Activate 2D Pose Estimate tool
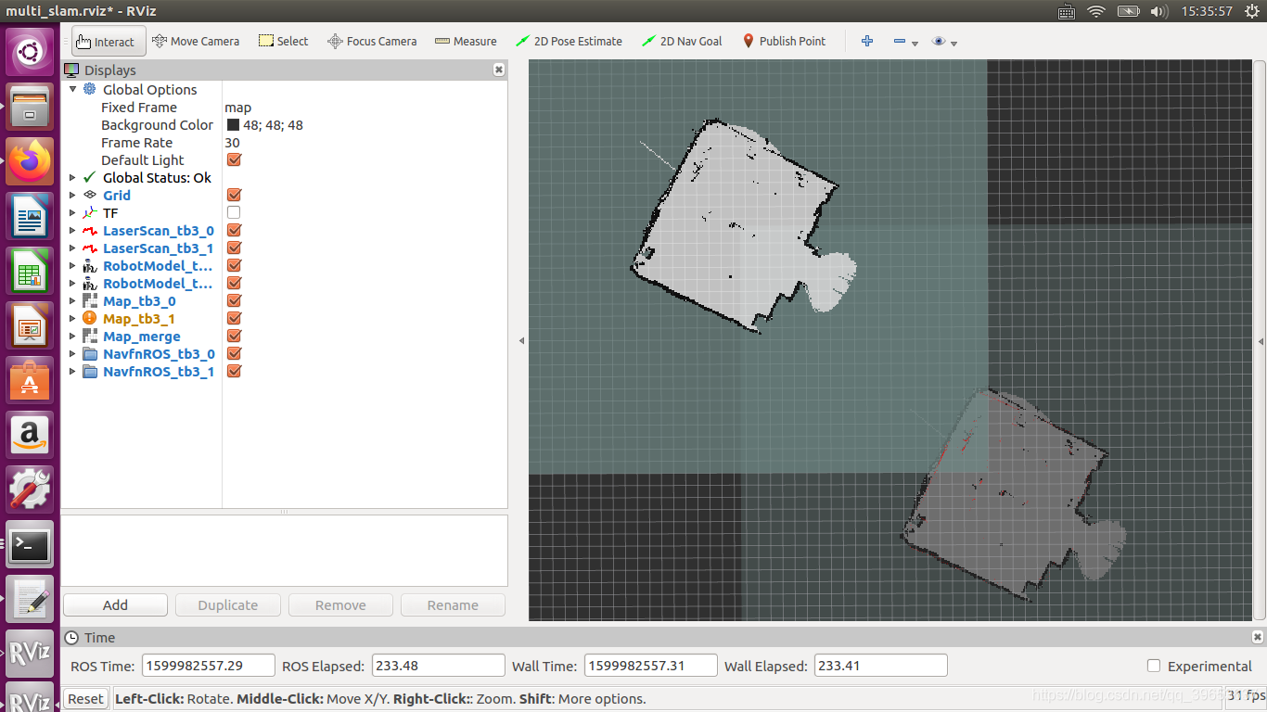 tap(569, 41)
